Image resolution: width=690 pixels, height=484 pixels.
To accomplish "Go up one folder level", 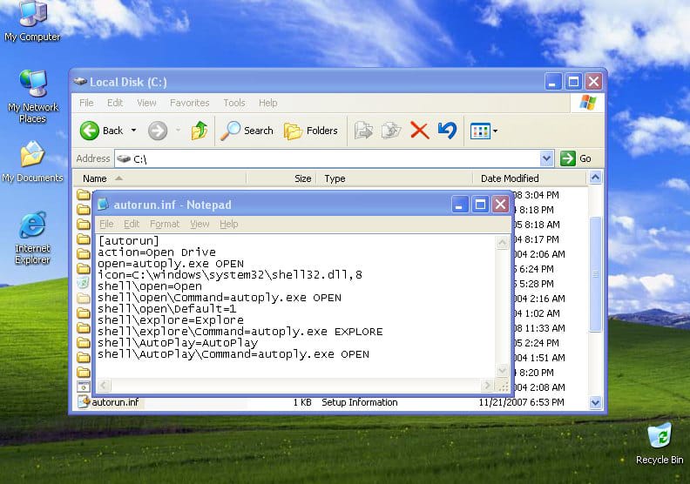I will (200, 131).
